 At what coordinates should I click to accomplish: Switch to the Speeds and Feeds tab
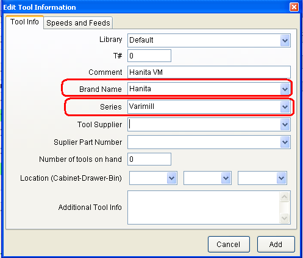click(78, 23)
